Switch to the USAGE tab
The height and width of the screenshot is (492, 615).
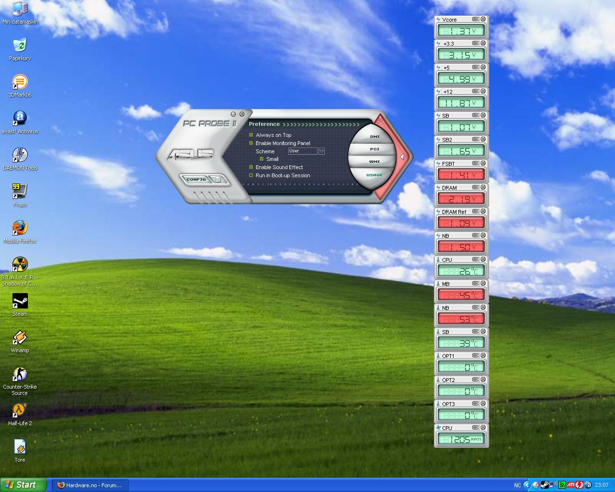[x=375, y=175]
